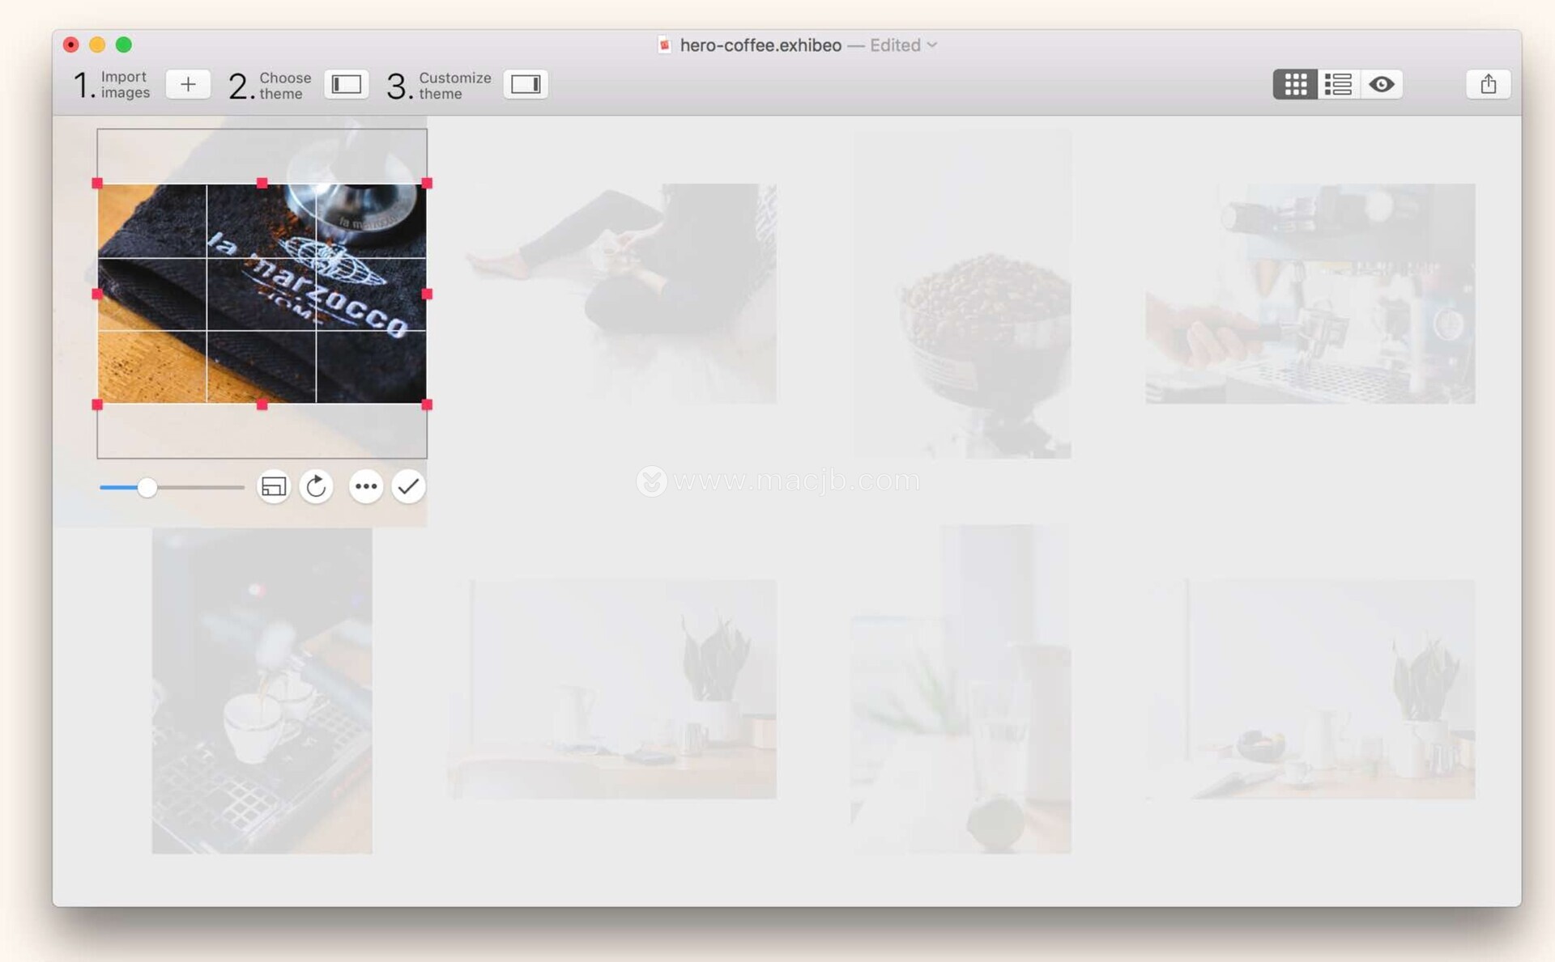Click the plus button to import images
This screenshot has height=962, width=1555.
(188, 84)
